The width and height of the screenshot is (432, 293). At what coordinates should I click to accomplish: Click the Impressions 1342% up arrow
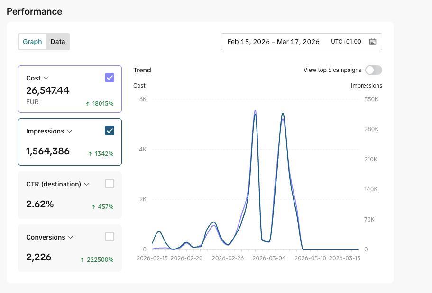tap(90, 154)
